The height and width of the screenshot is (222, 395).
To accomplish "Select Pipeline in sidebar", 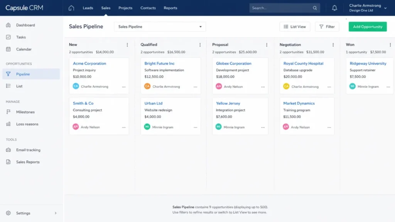I will [31, 74].
